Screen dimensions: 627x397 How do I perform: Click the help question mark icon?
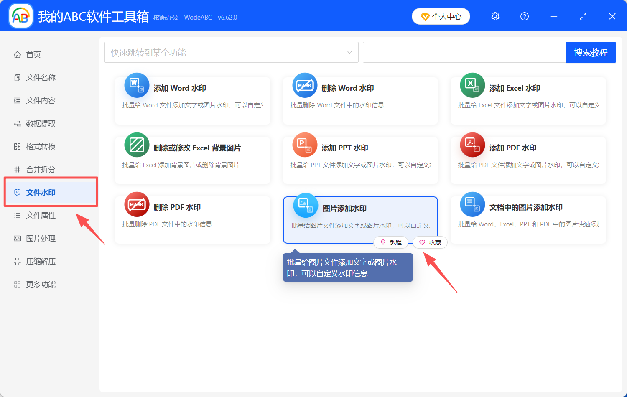coord(524,16)
